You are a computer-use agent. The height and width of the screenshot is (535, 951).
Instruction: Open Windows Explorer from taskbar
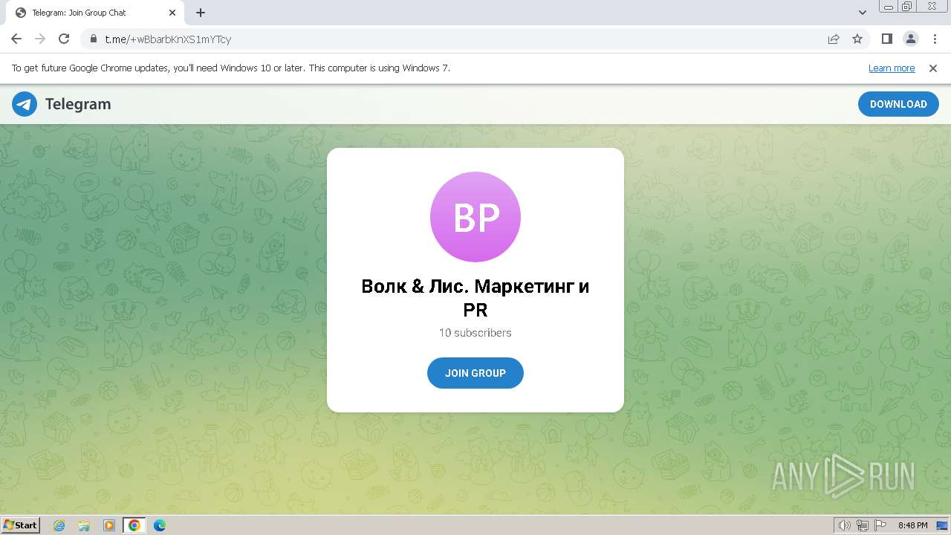tap(84, 525)
